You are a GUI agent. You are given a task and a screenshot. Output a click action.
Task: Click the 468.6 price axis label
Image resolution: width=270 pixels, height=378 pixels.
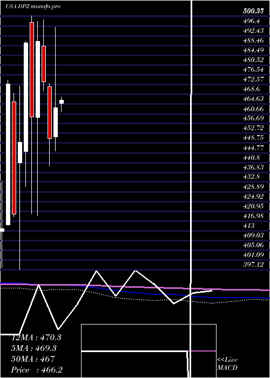252,90
